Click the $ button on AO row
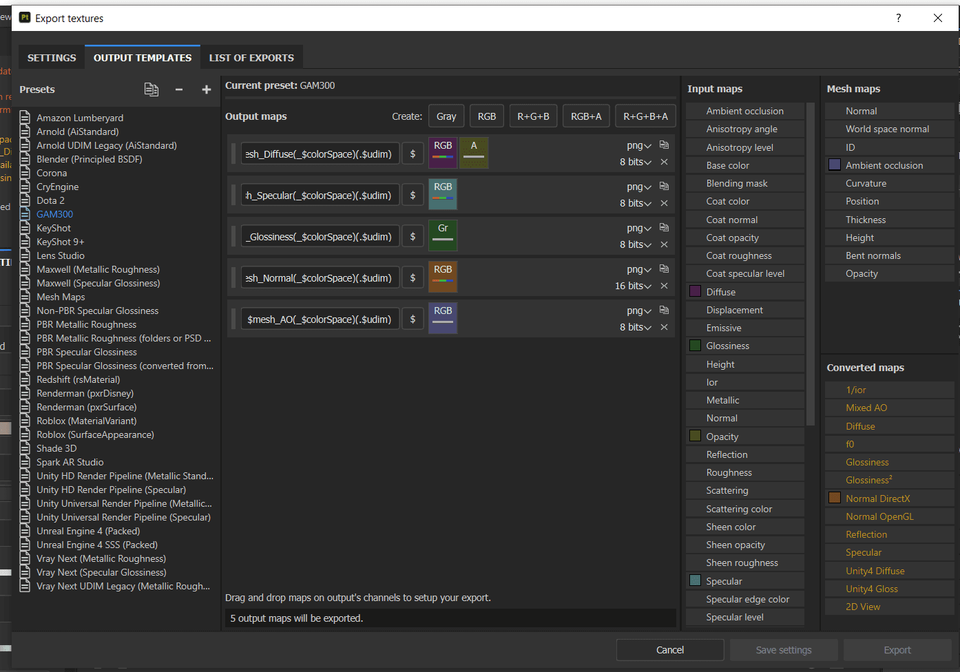960x672 pixels. (413, 319)
